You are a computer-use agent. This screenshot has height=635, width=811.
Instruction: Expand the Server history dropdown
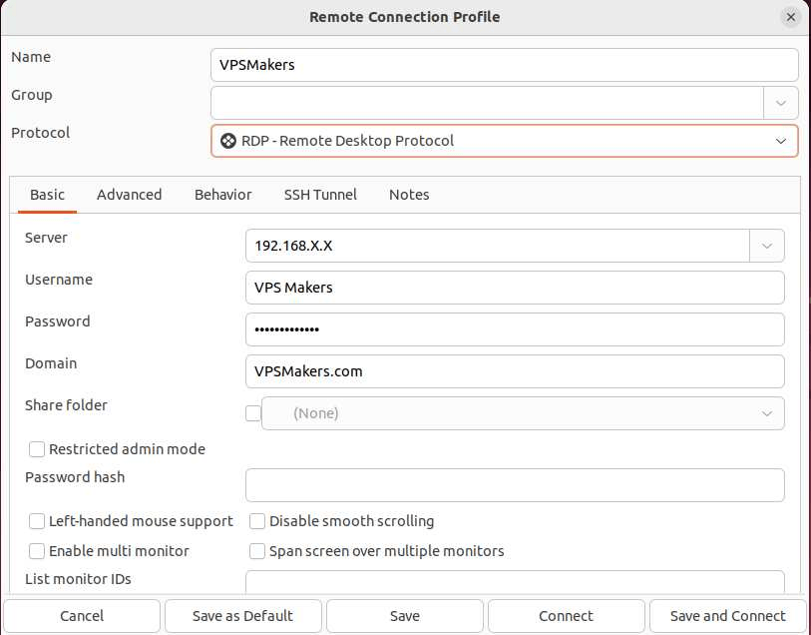766,246
